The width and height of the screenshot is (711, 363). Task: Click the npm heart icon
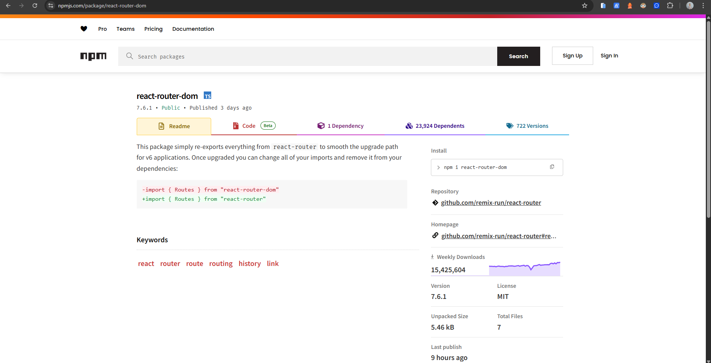(84, 29)
